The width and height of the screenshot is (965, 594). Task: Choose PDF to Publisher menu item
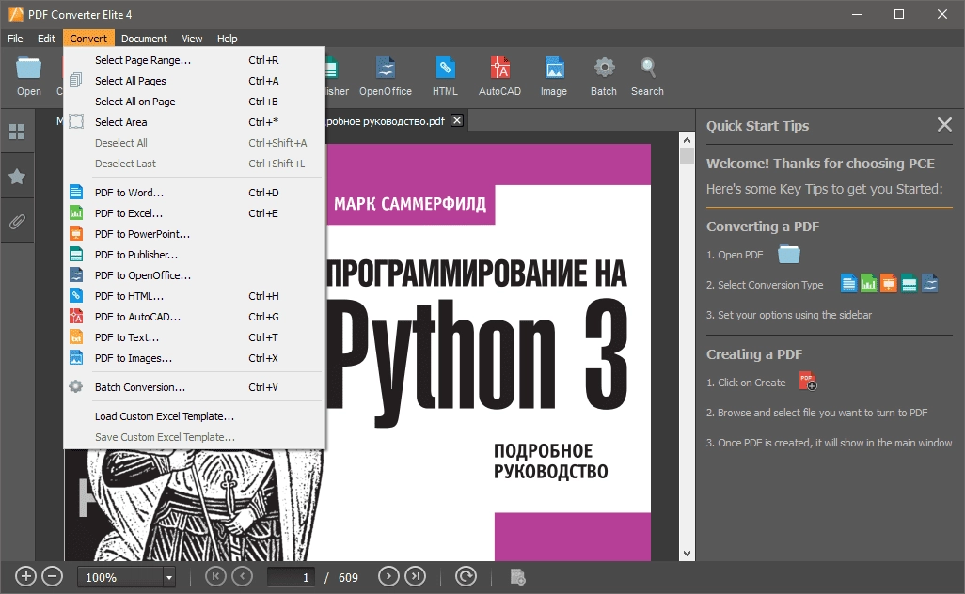(x=194, y=255)
